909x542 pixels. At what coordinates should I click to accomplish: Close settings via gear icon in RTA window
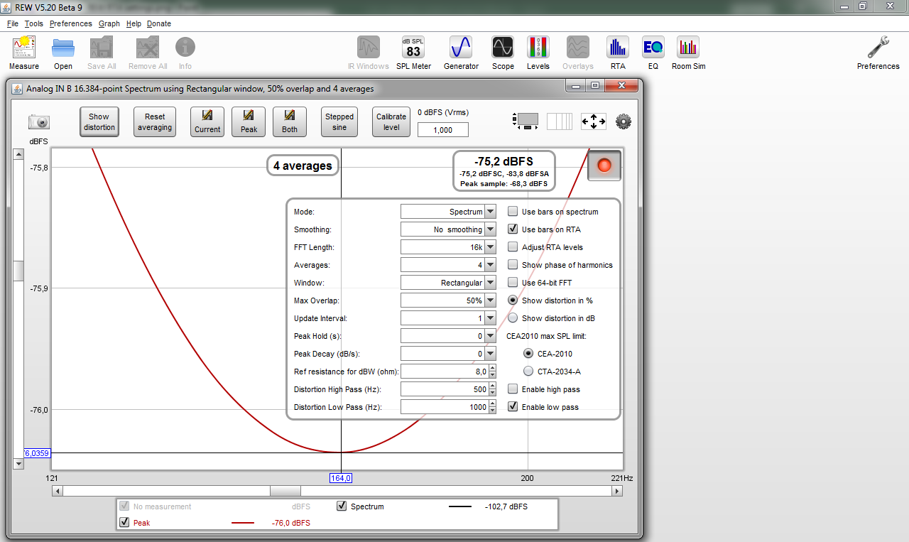pos(624,121)
